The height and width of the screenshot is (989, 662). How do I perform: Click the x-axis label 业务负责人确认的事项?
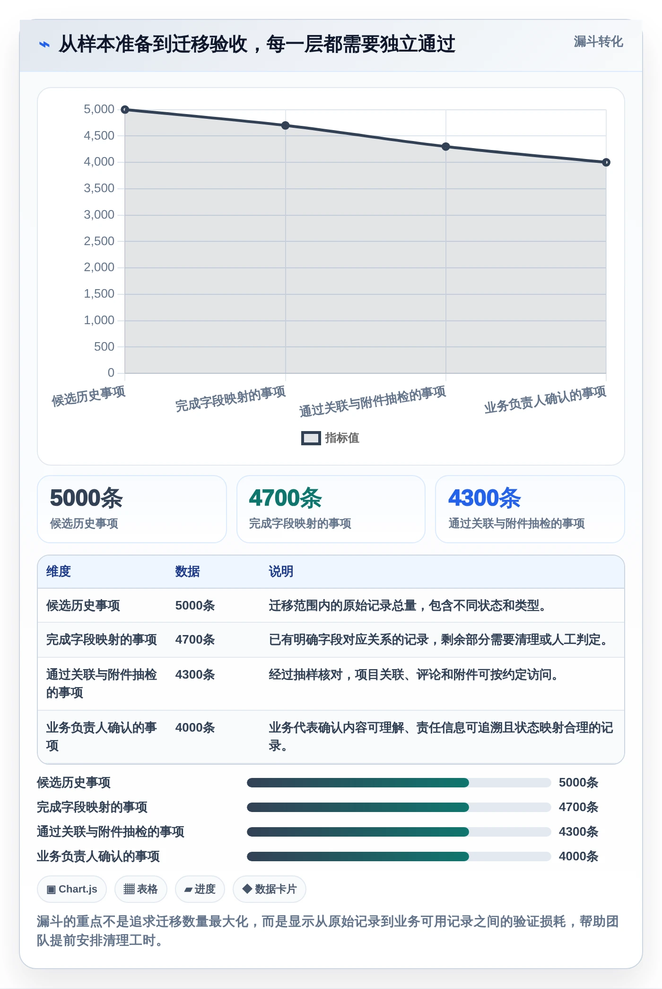[545, 399]
